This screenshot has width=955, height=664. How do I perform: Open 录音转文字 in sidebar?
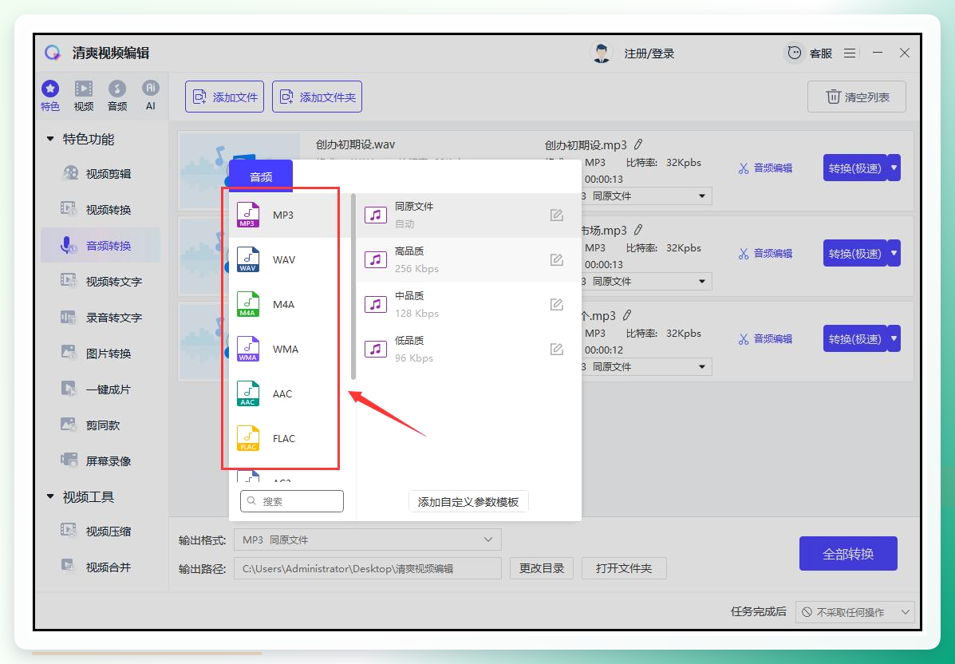click(101, 318)
